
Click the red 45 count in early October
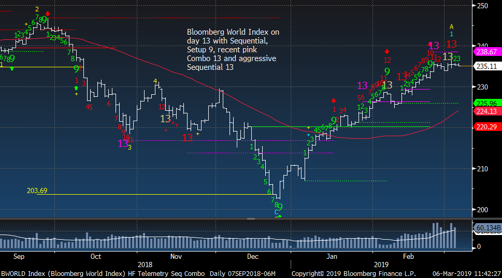tap(89, 108)
